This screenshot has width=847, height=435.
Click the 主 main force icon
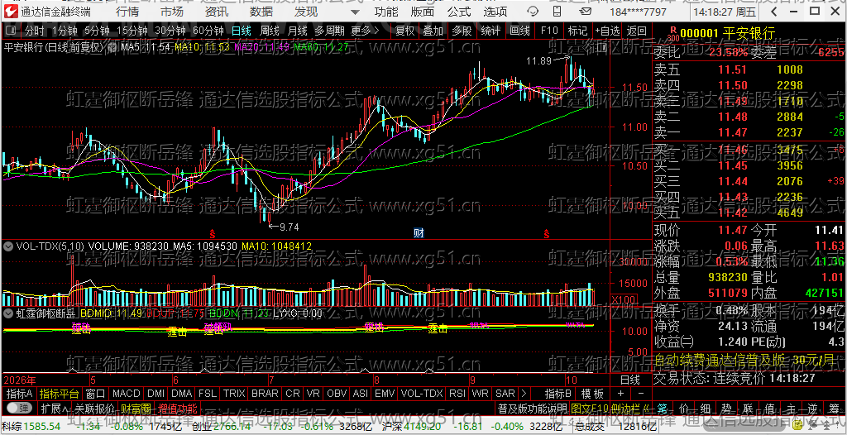pos(791,408)
